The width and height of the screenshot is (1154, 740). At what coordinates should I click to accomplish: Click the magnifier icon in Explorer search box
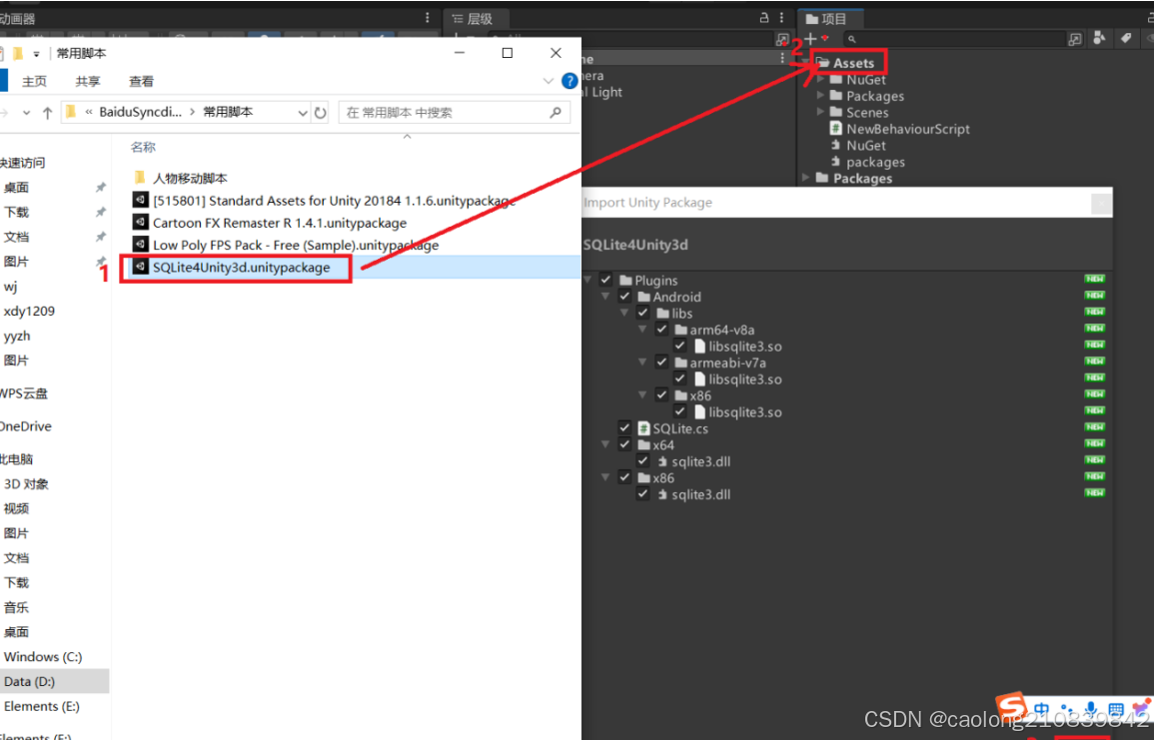(x=555, y=113)
